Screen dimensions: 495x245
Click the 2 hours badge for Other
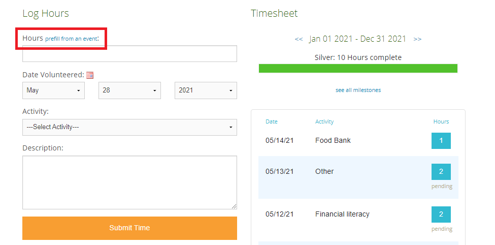[x=441, y=172]
